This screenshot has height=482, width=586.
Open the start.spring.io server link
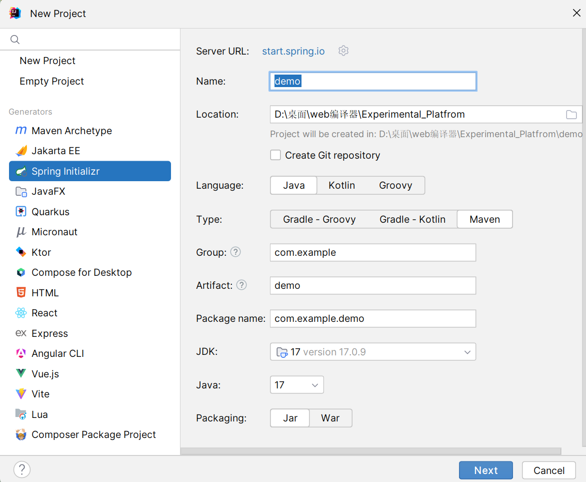[x=293, y=51]
